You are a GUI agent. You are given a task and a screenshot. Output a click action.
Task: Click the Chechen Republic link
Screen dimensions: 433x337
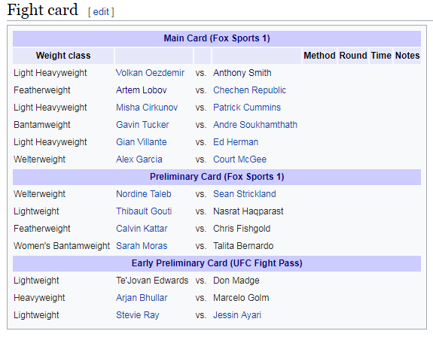249,90
